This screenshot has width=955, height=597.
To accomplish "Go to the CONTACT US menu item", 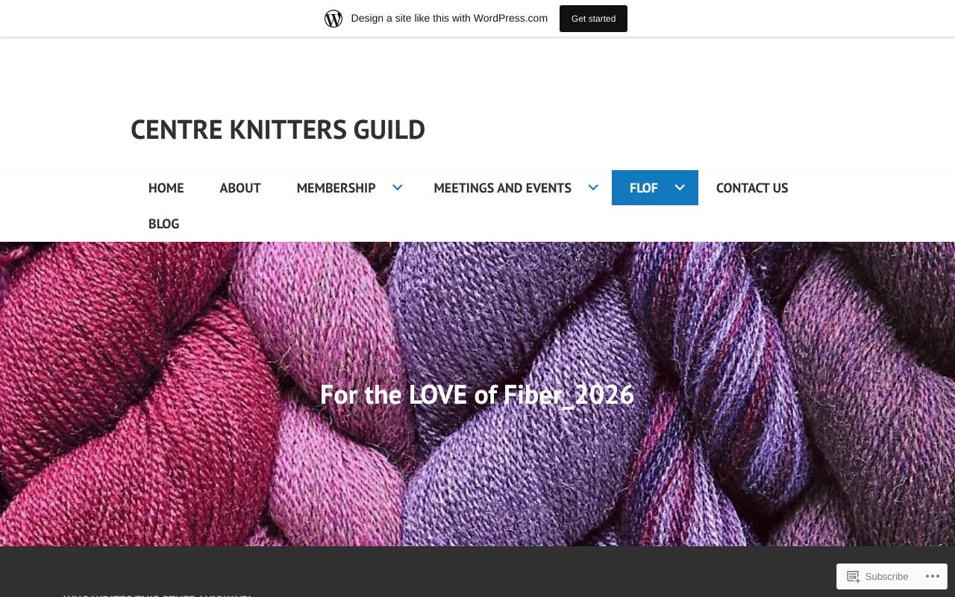I will (x=752, y=187).
